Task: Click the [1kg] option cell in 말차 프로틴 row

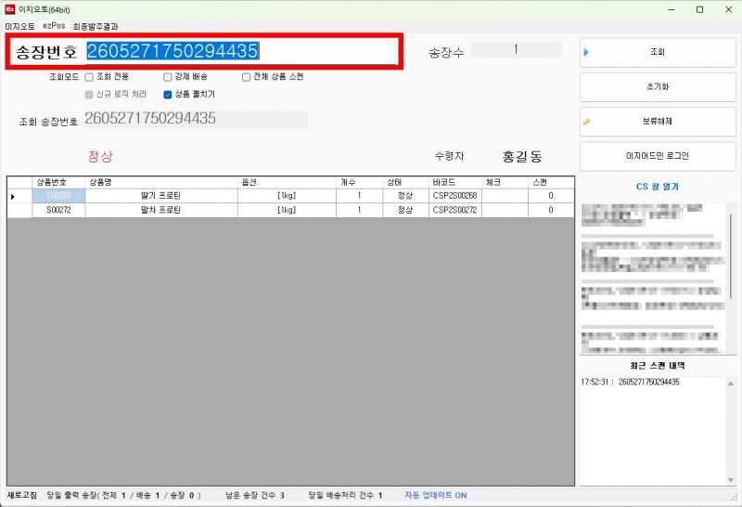Action: [287, 210]
